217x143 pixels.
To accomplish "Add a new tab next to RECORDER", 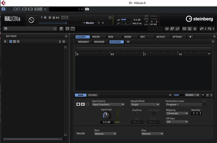I will pos(128,42).
